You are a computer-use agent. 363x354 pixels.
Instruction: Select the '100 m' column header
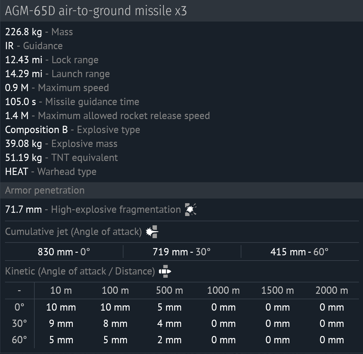click(115, 290)
